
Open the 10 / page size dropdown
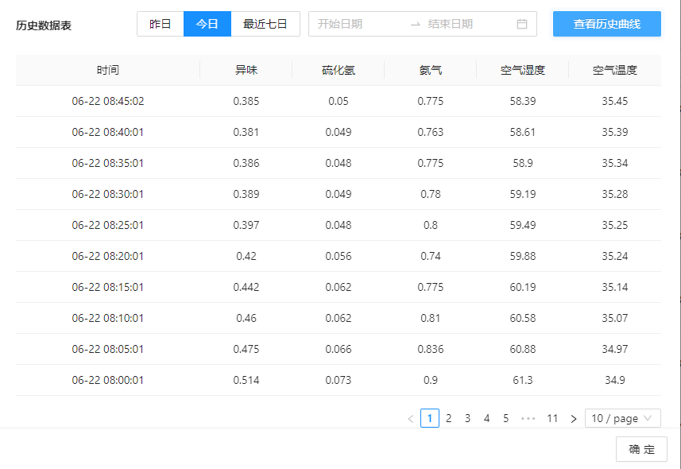coord(623,418)
